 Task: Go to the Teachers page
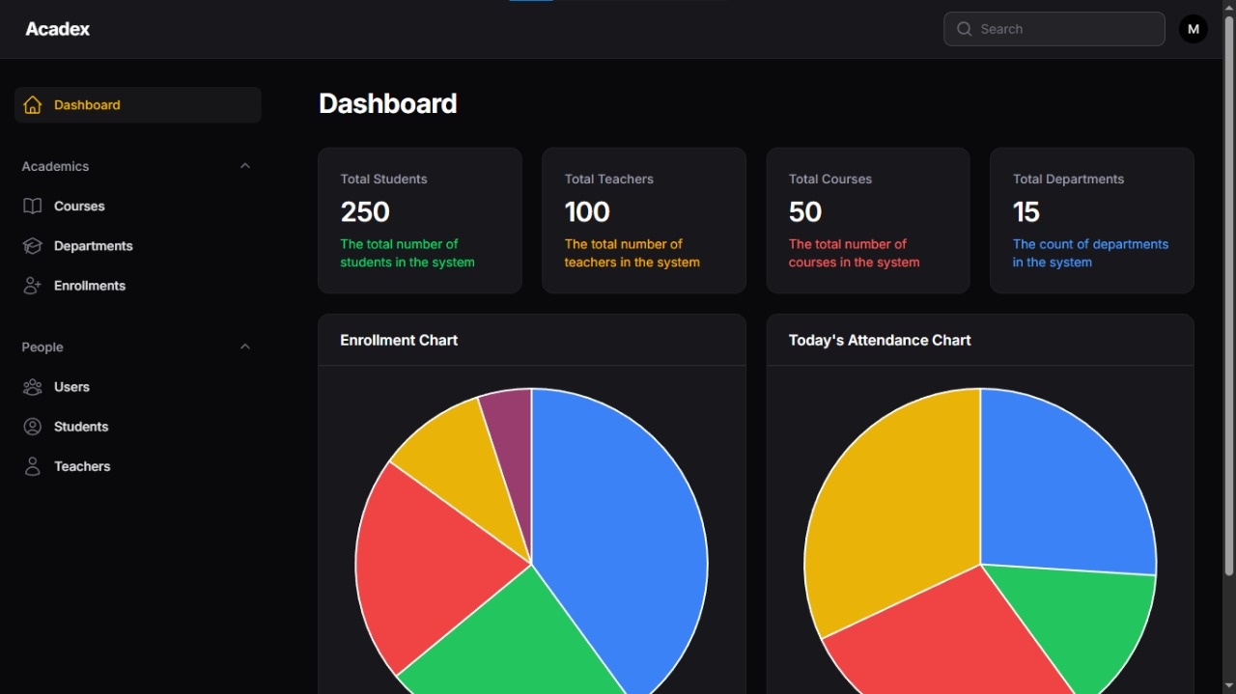click(82, 466)
